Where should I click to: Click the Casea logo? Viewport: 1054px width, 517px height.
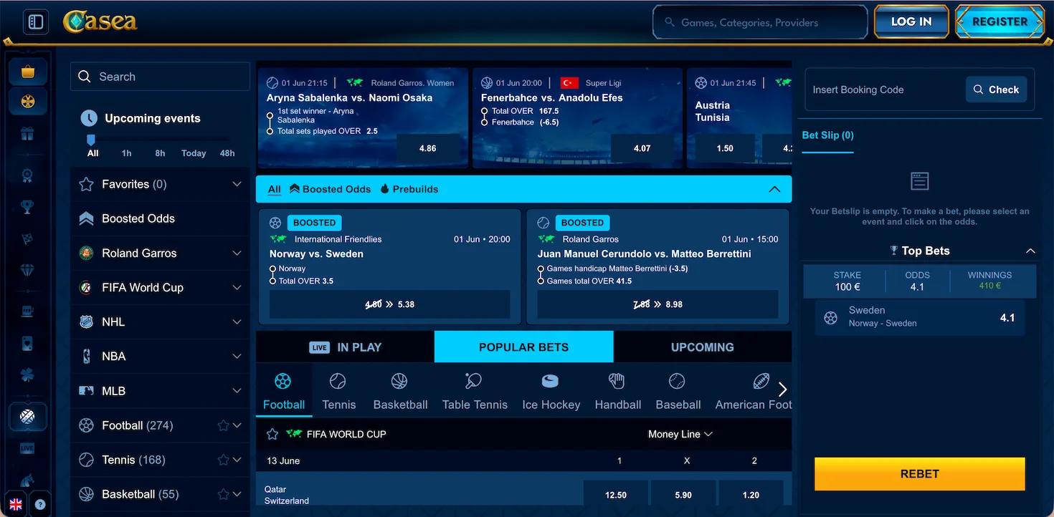[x=100, y=21]
